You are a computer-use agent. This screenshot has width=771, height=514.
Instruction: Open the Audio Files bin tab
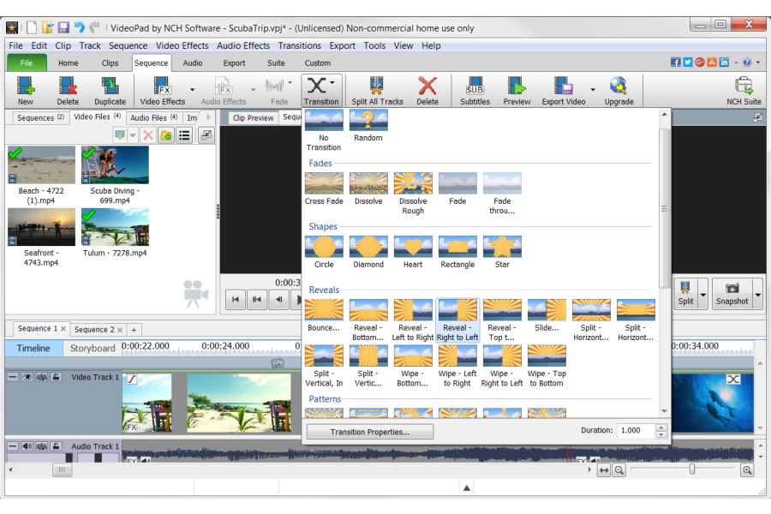click(154, 117)
